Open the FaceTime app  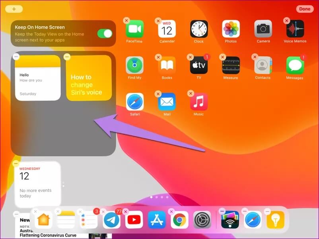135,29
